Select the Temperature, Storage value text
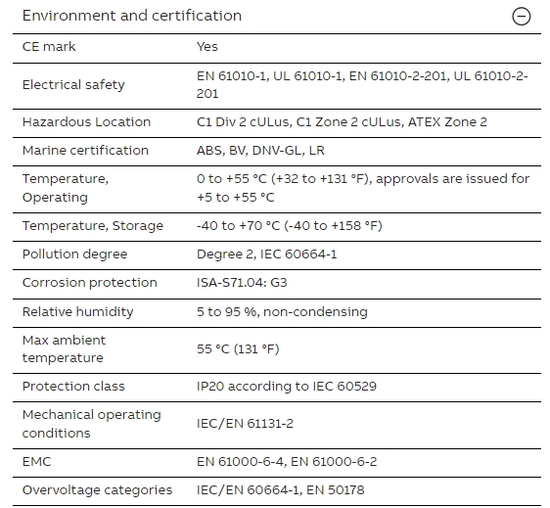Image resolution: width=550 pixels, height=508 pixels. pyautogui.click(x=289, y=225)
